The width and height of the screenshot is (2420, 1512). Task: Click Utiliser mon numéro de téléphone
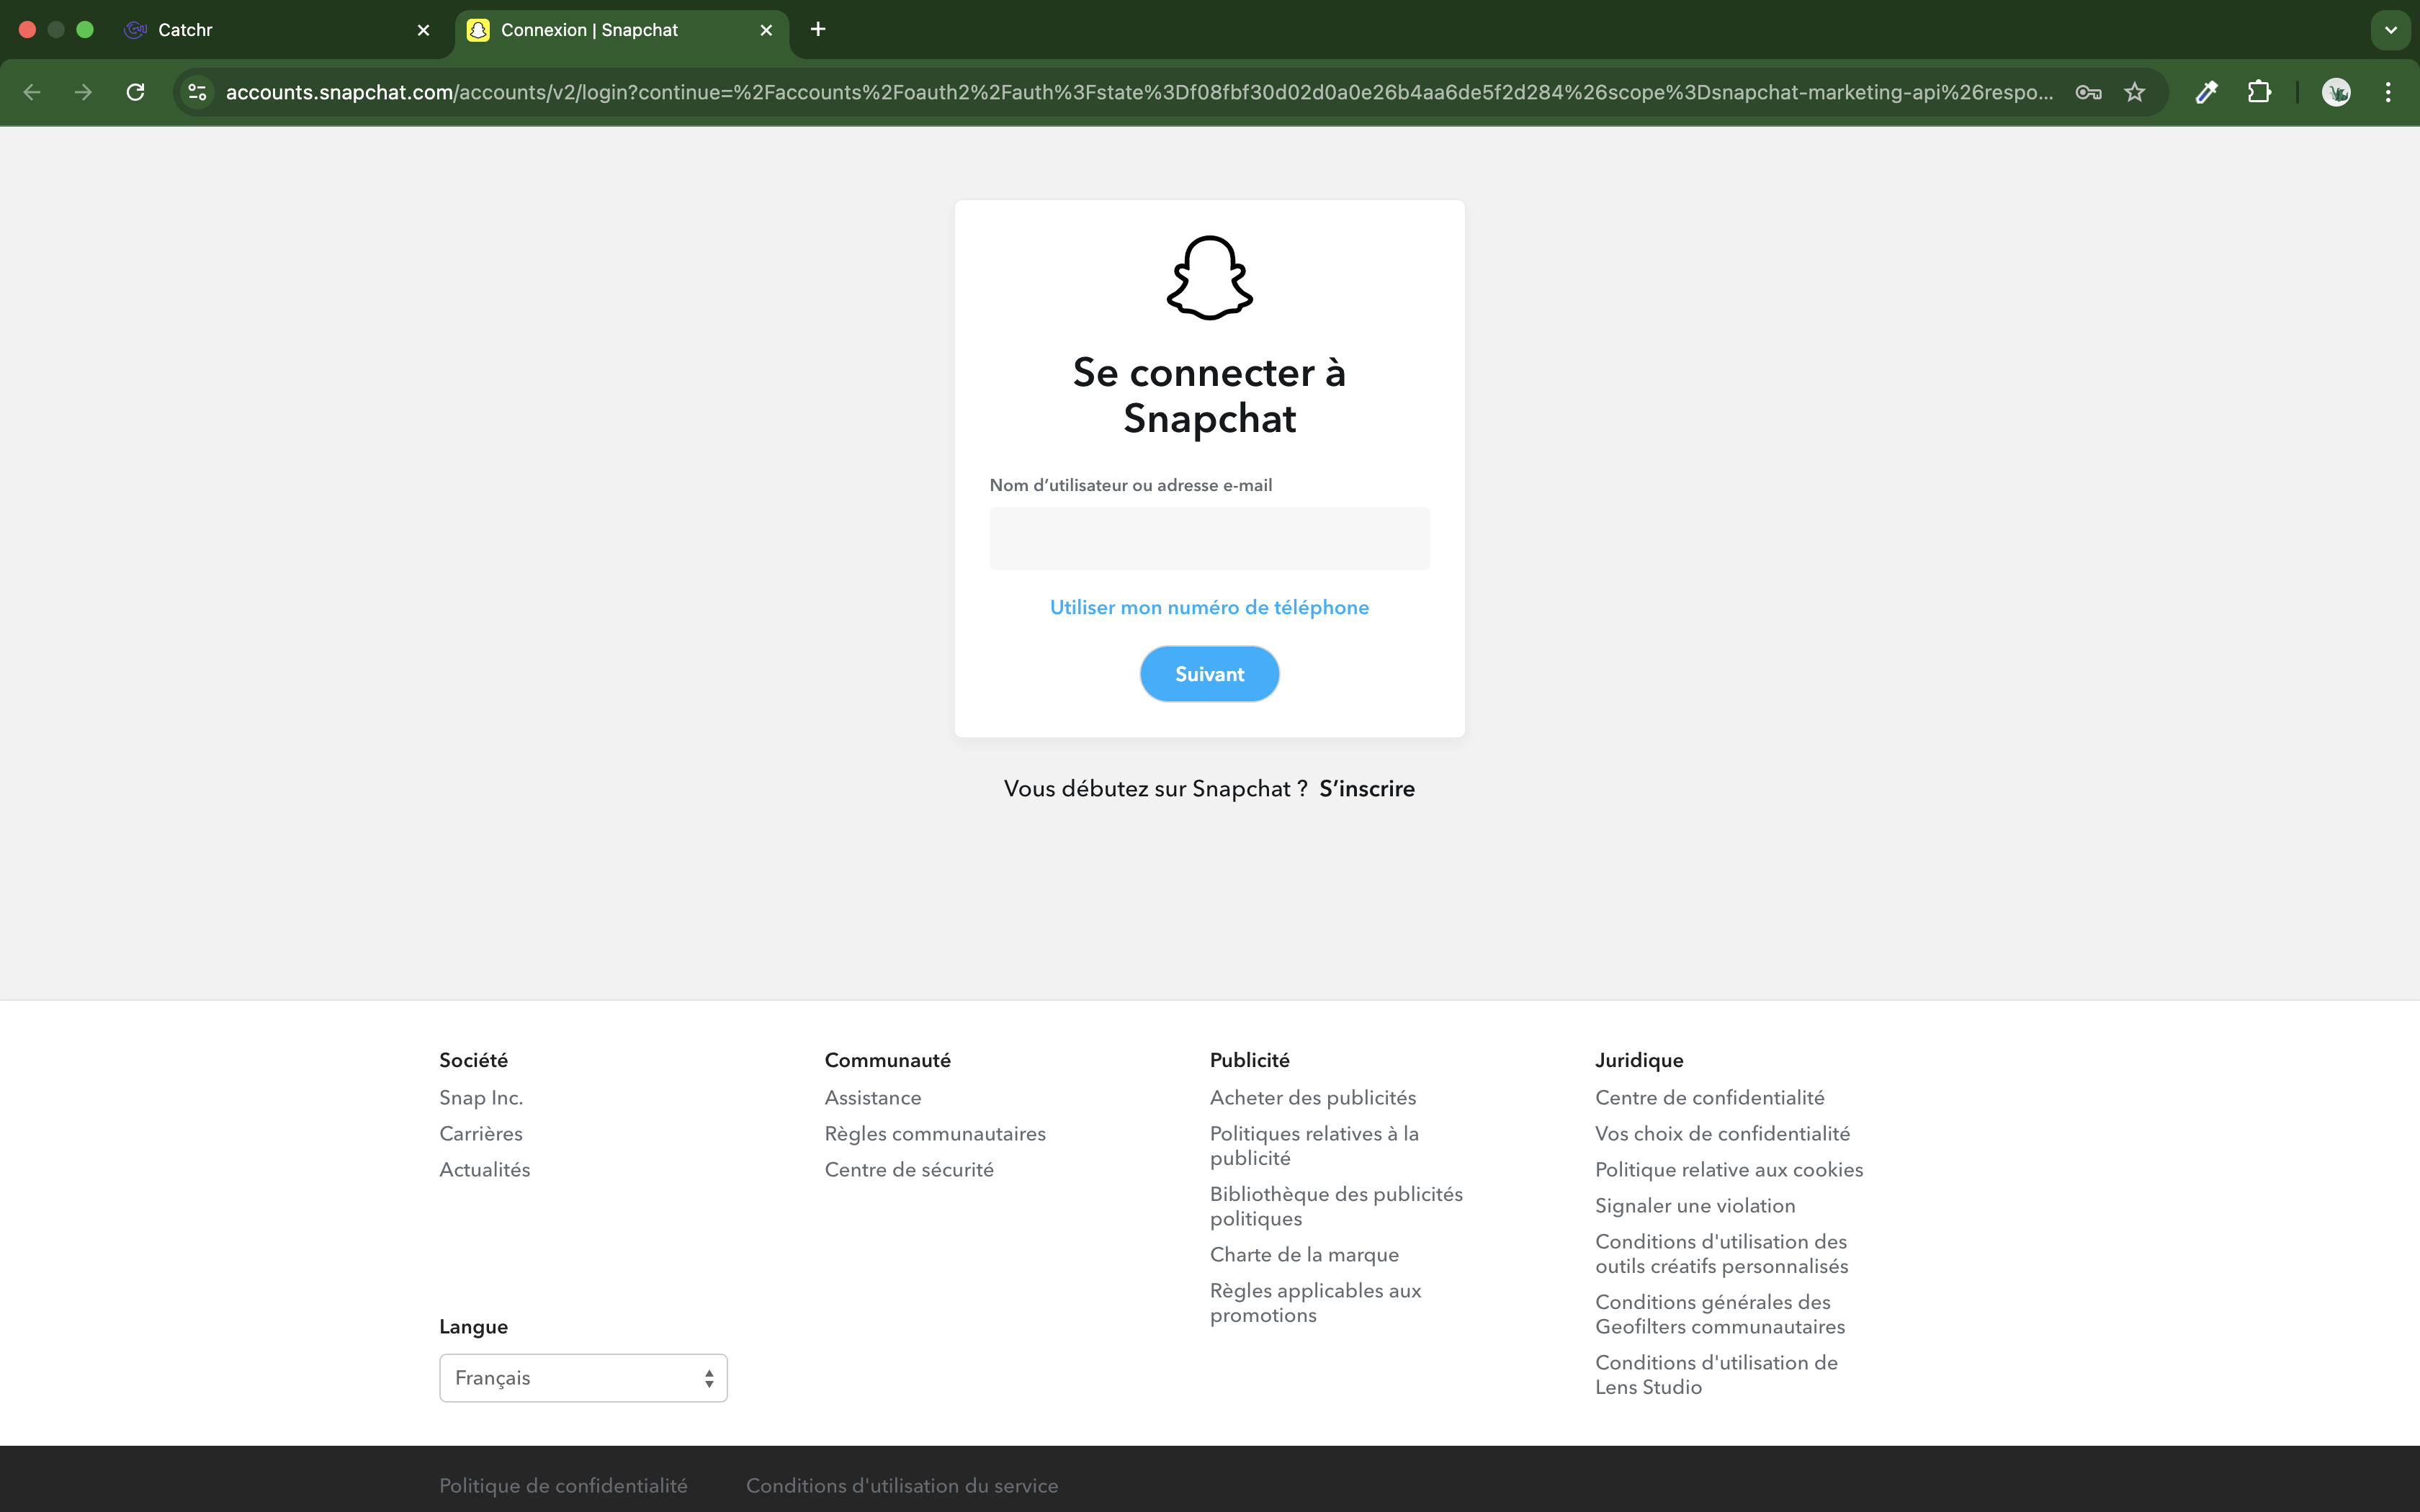pos(1210,607)
